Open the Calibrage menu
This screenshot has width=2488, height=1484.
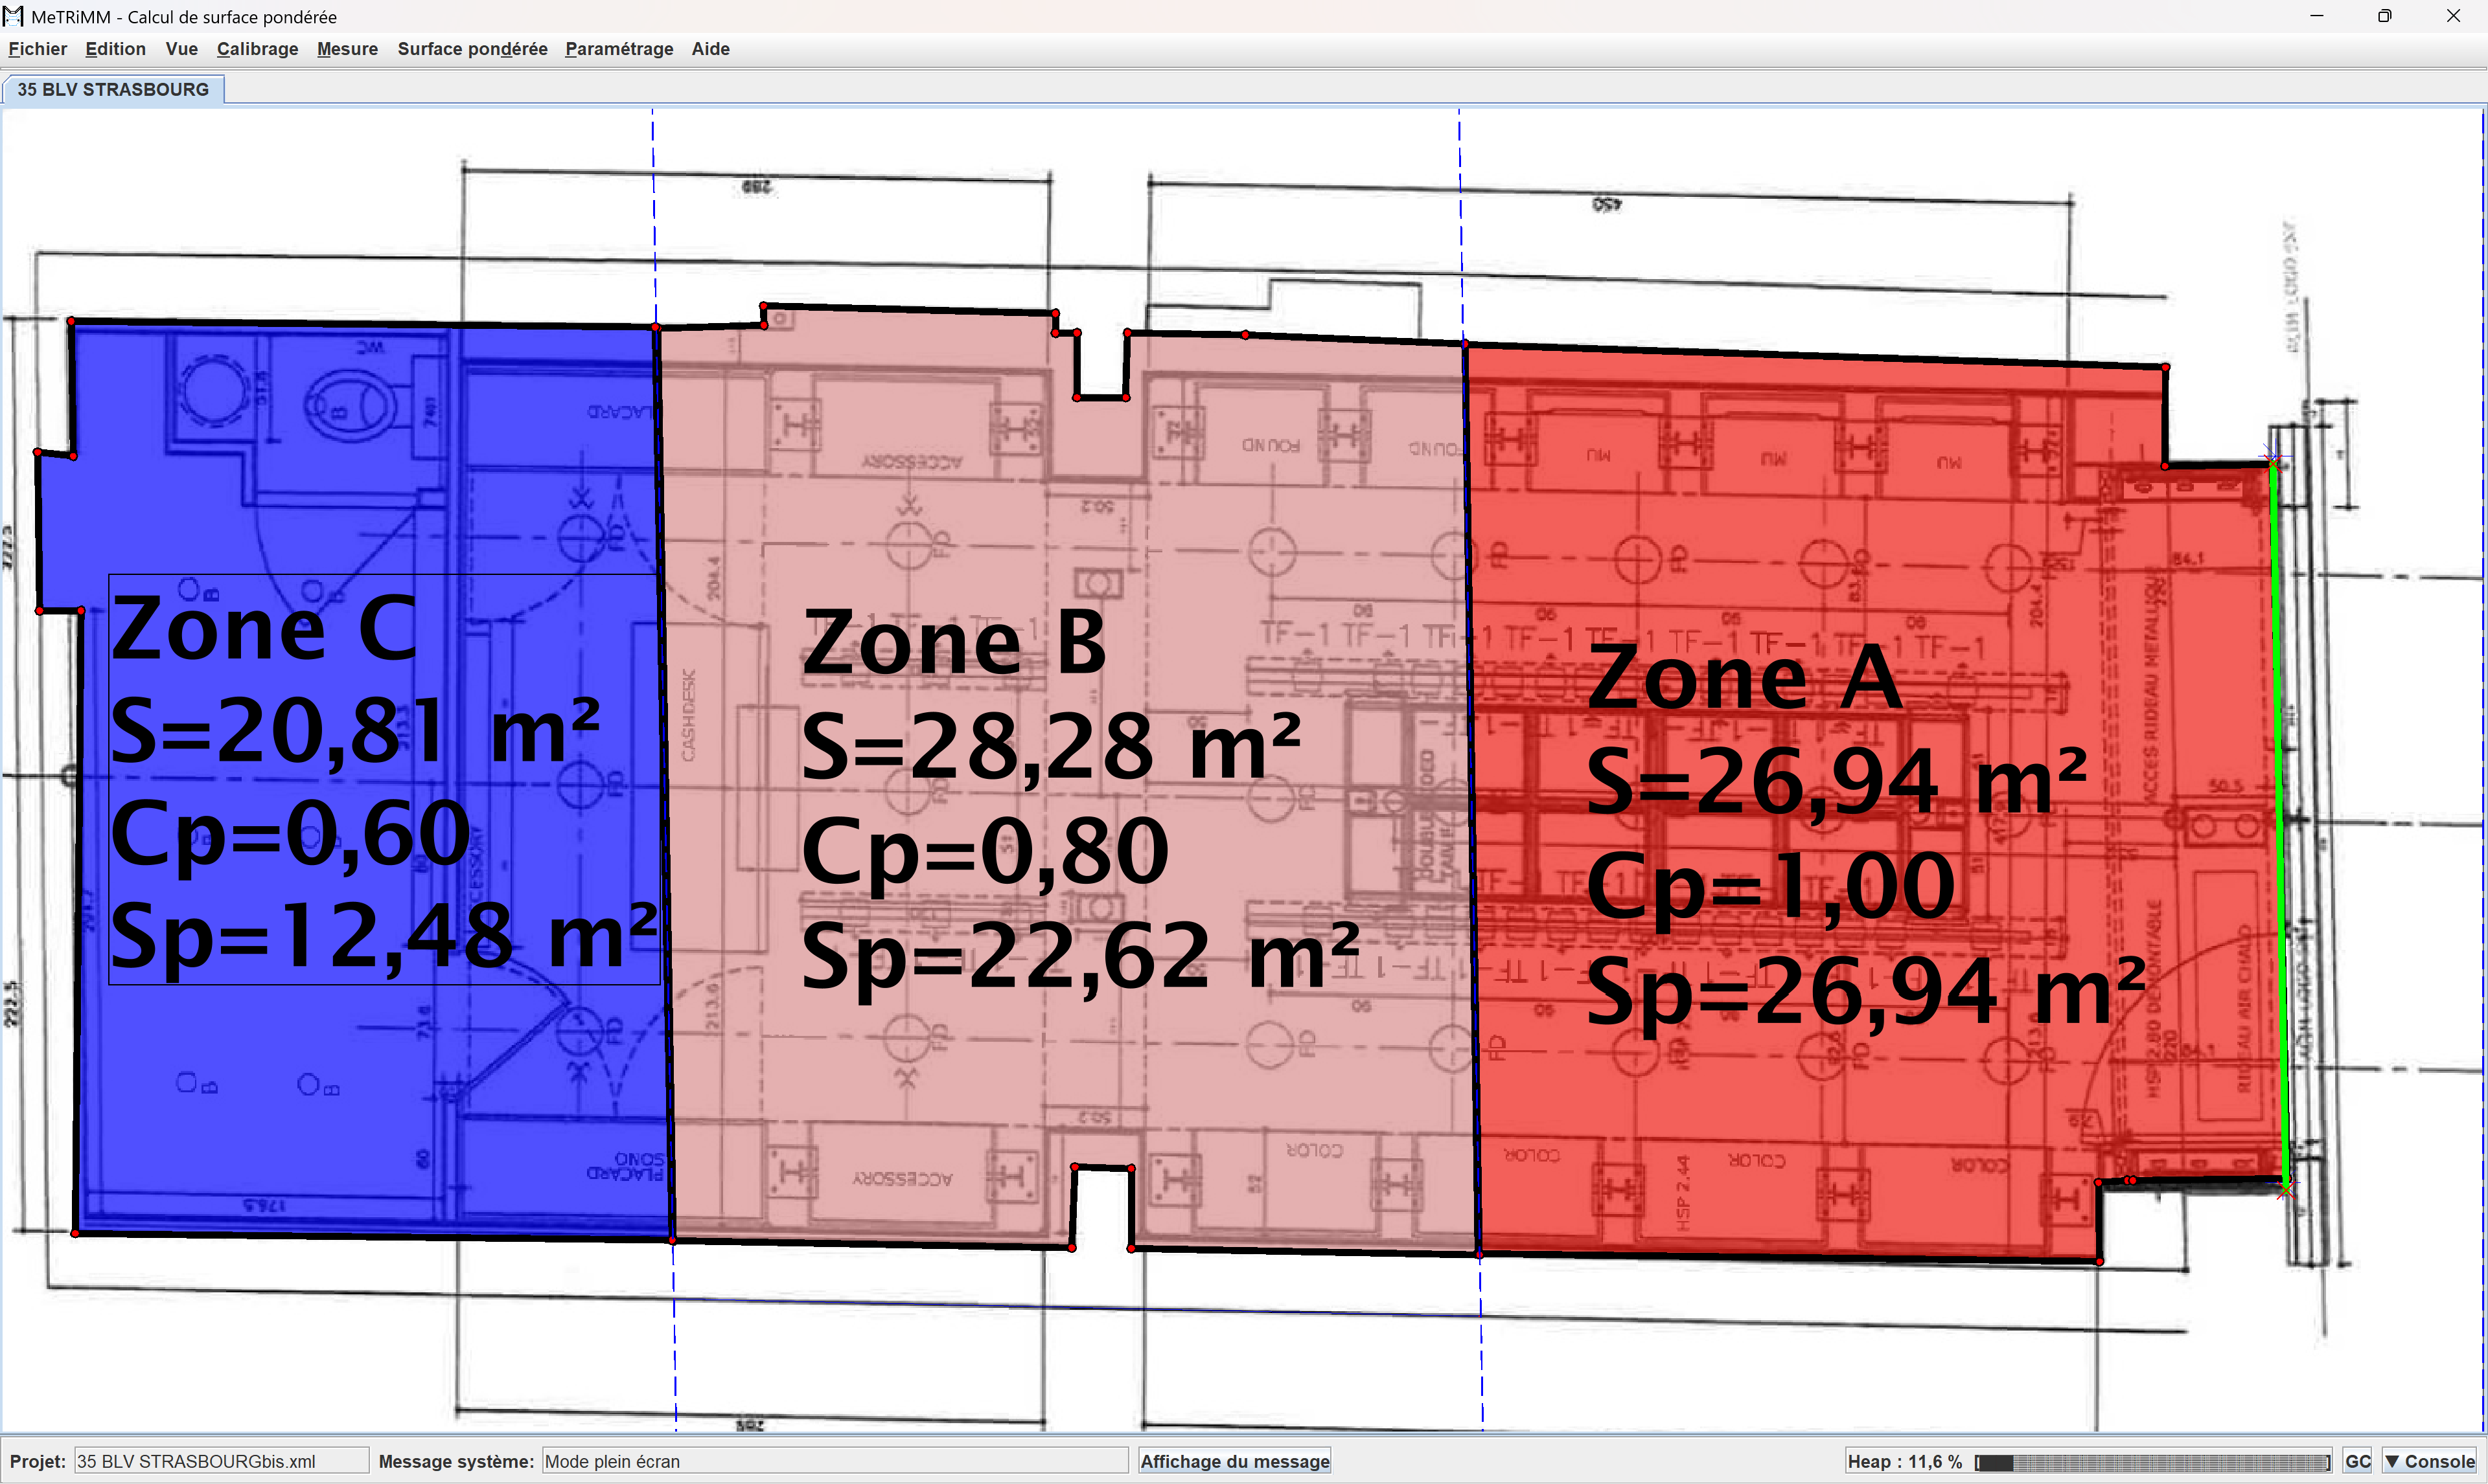257,49
